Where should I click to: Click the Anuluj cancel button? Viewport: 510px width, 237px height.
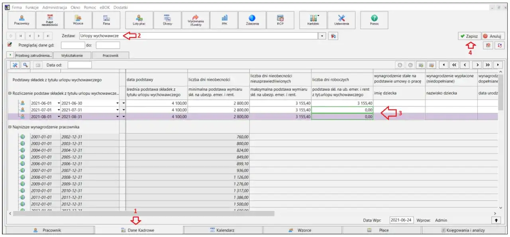click(493, 36)
